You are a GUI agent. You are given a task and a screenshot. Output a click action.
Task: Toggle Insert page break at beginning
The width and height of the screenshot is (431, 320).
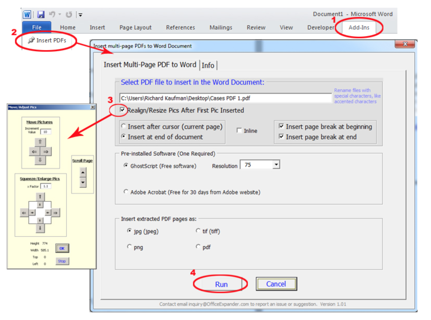(281, 126)
